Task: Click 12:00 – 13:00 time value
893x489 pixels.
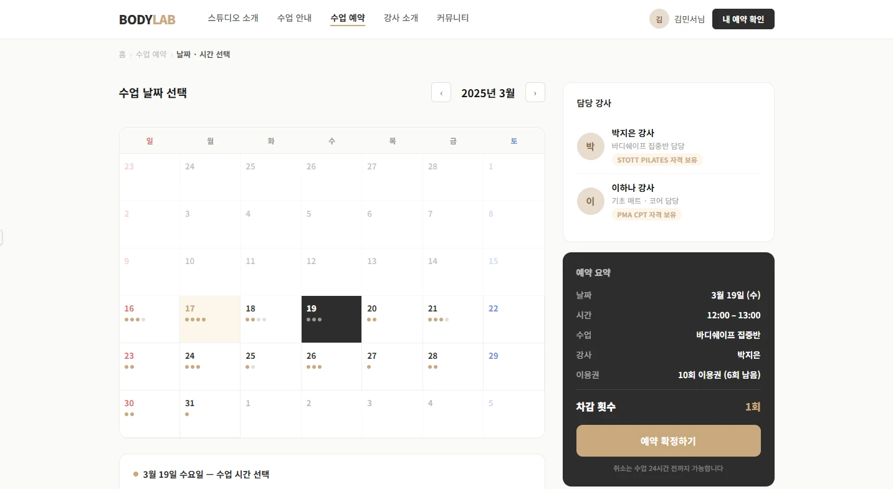Action: pos(733,315)
